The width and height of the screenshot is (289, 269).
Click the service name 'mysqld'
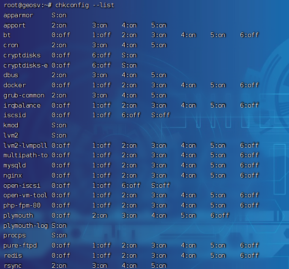click(15, 165)
